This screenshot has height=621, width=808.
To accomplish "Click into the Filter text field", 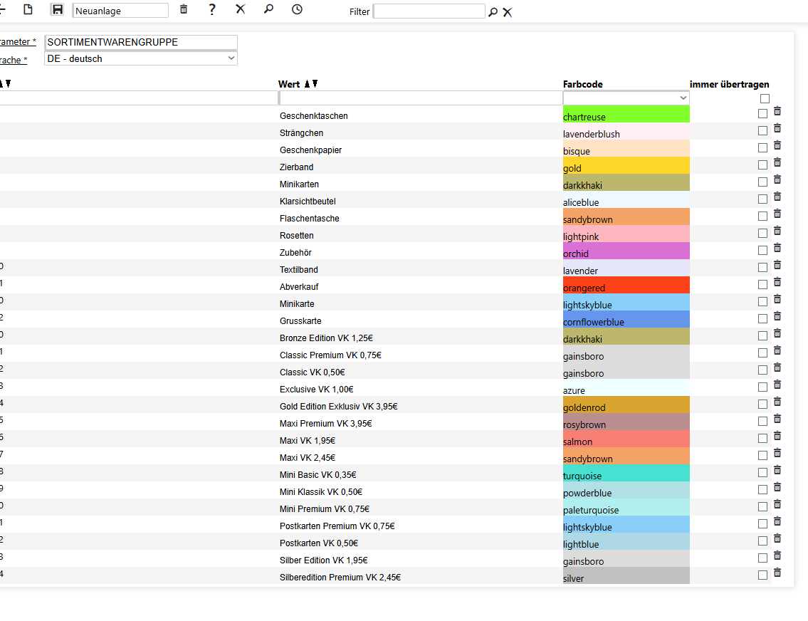I will pos(429,11).
